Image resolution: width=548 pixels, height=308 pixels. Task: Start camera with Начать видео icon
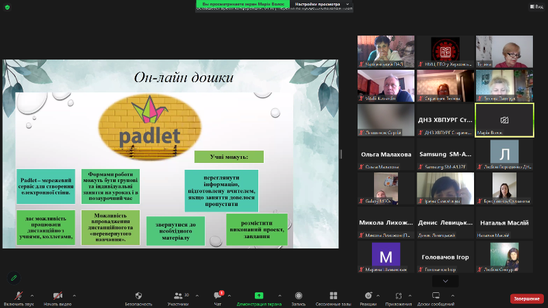(58, 296)
